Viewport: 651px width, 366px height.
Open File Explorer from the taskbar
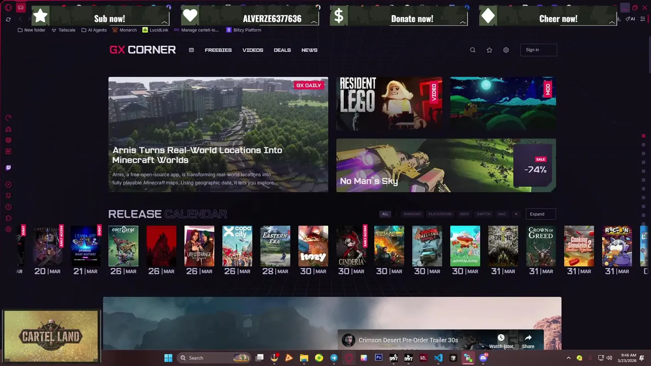(x=304, y=358)
